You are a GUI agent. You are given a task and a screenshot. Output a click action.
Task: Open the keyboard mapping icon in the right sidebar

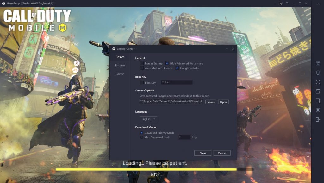(318, 64)
